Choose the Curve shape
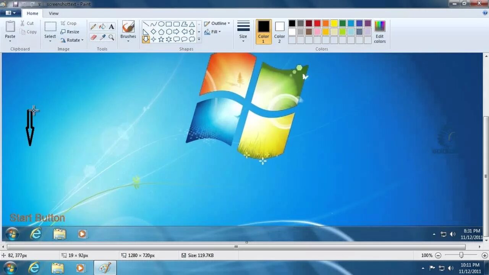This screenshot has width=489, height=275. click(x=154, y=24)
